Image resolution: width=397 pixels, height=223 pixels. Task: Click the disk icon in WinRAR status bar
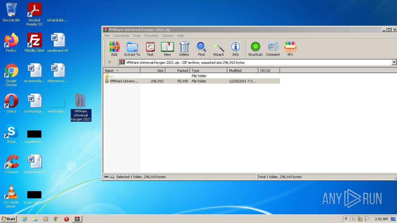point(106,177)
